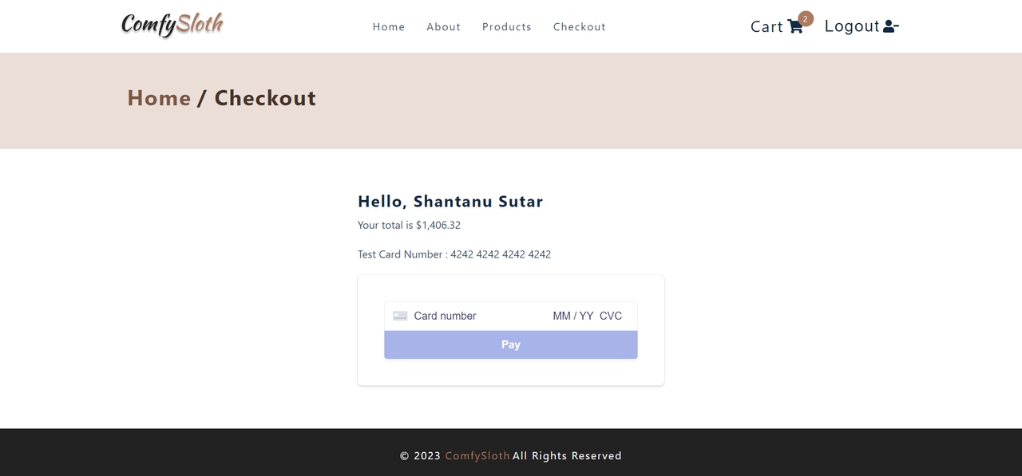Viewport: 1022px width, 476px height.
Task: Click ComfySloth text in the footer
Action: click(477, 456)
